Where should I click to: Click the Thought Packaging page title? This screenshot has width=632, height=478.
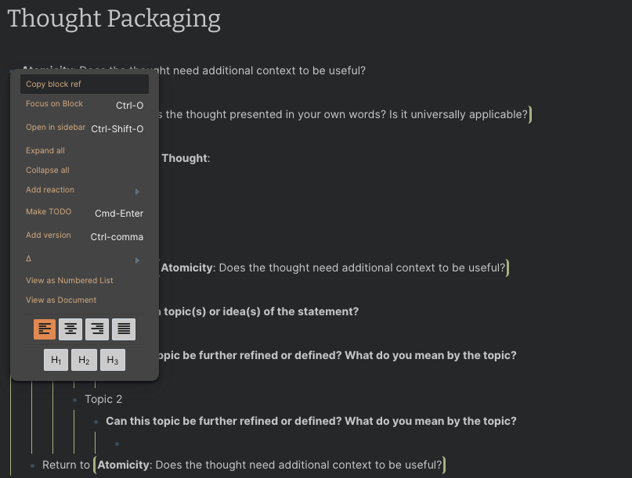click(x=114, y=18)
